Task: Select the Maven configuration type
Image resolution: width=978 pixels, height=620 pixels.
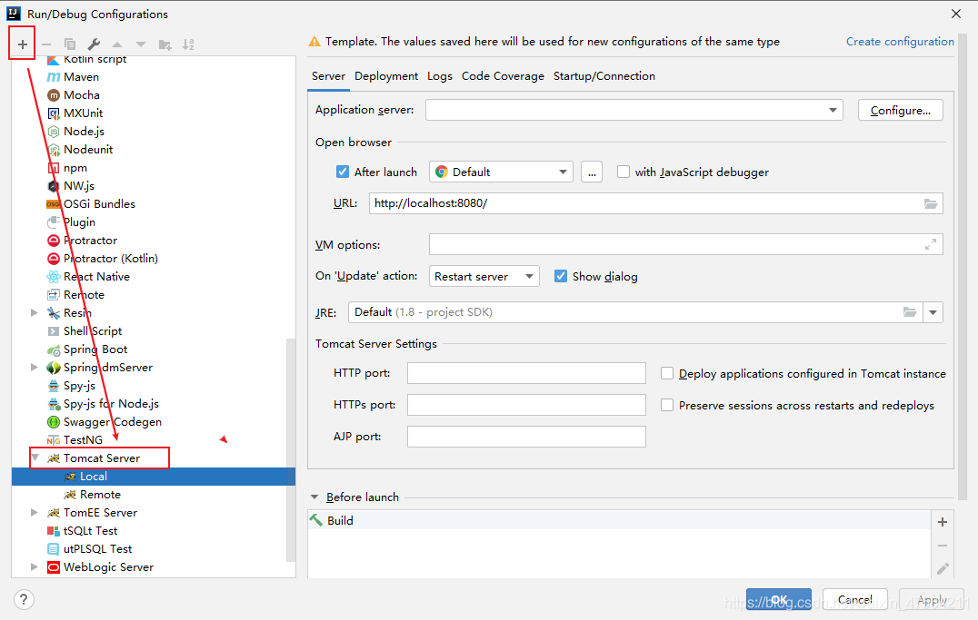Action: (x=81, y=76)
